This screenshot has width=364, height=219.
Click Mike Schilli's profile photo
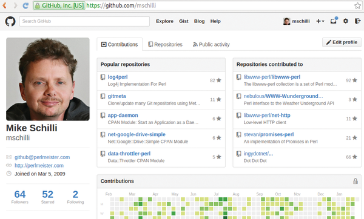[48, 79]
